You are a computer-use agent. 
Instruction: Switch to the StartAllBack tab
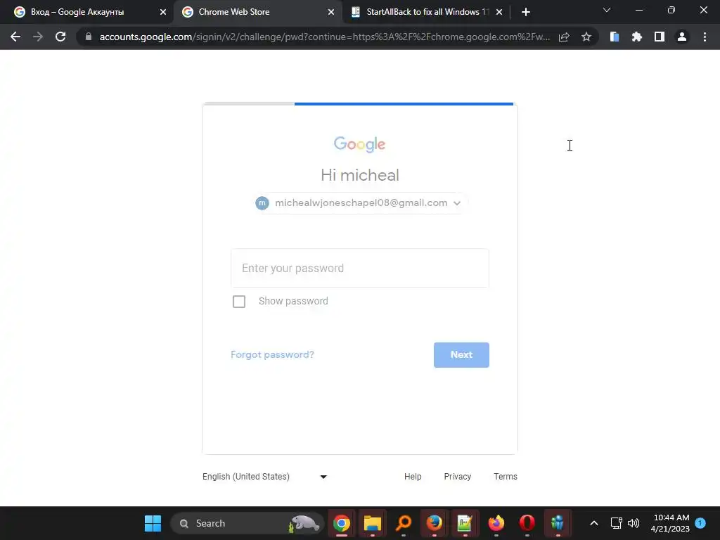point(427,12)
